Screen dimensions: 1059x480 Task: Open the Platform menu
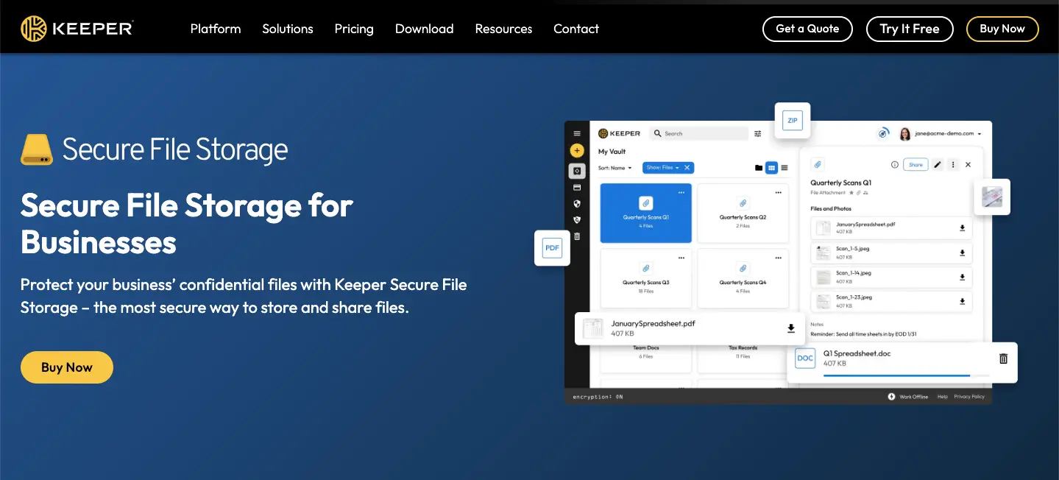tap(216, 29)
